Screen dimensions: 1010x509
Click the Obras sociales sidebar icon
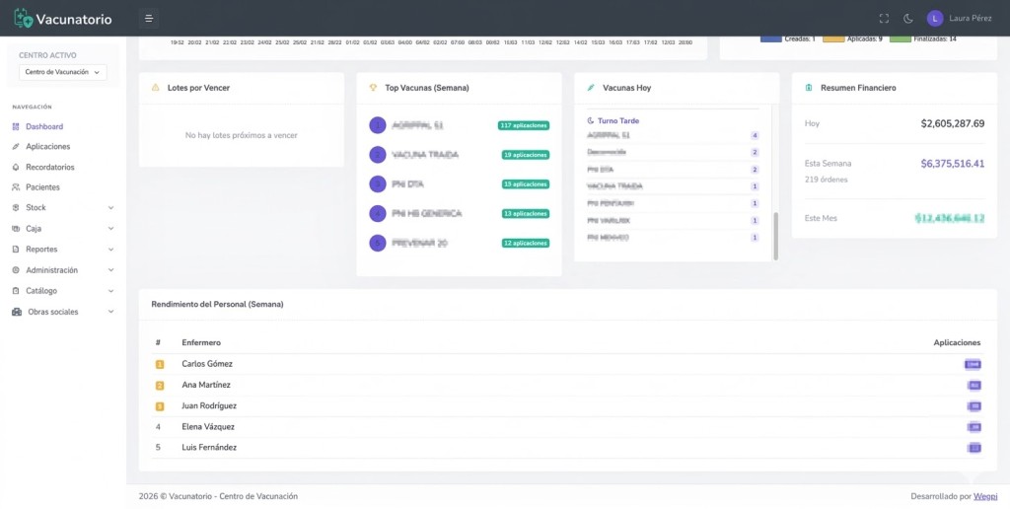pos(17,312)
